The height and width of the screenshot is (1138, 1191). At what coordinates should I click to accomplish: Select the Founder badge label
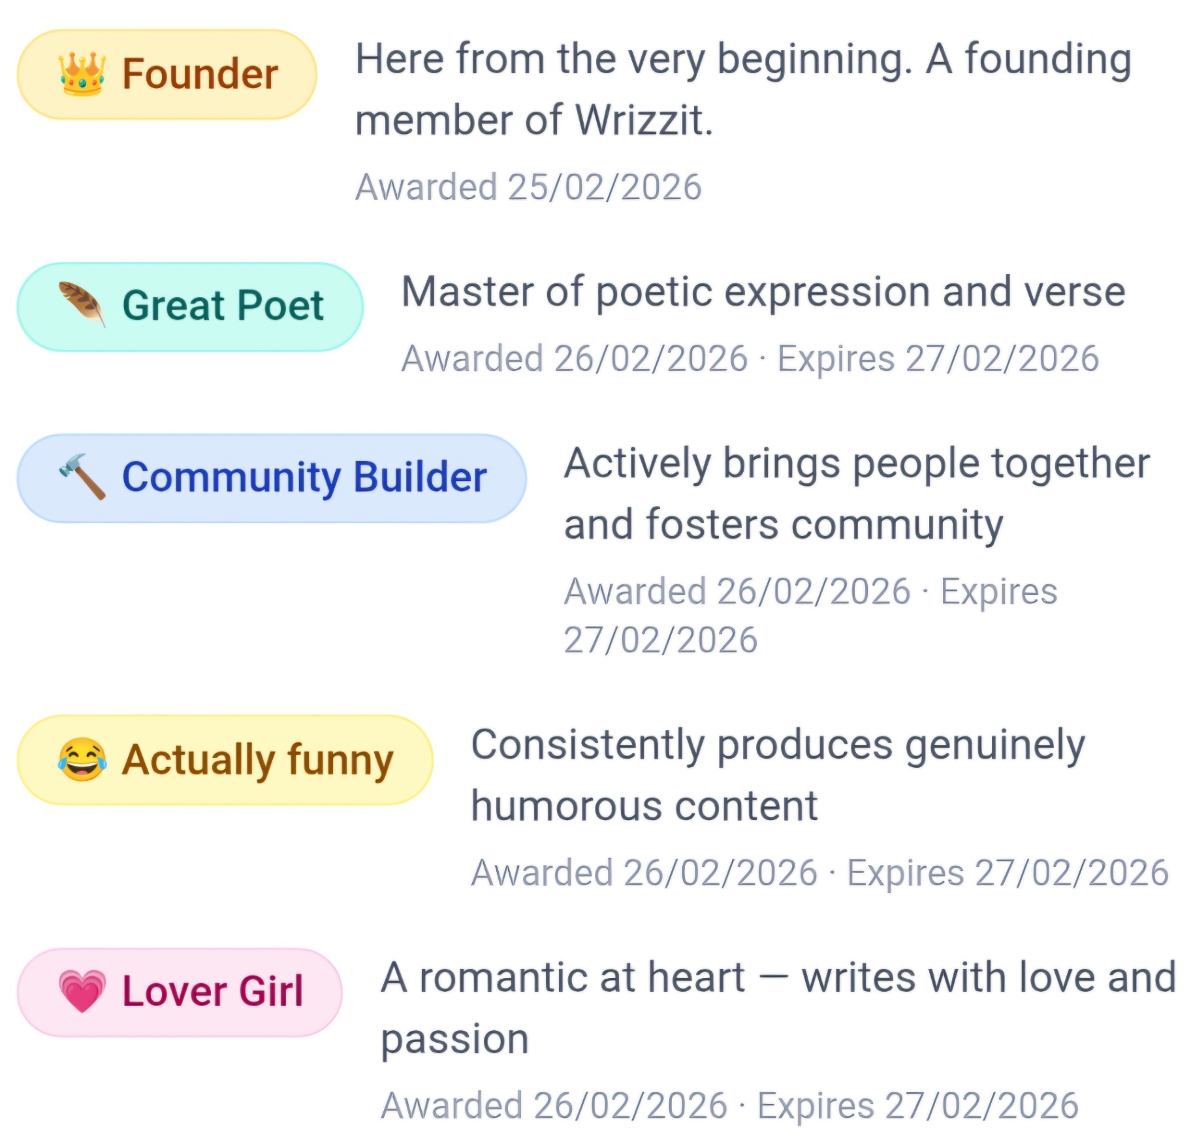point(200,74)
